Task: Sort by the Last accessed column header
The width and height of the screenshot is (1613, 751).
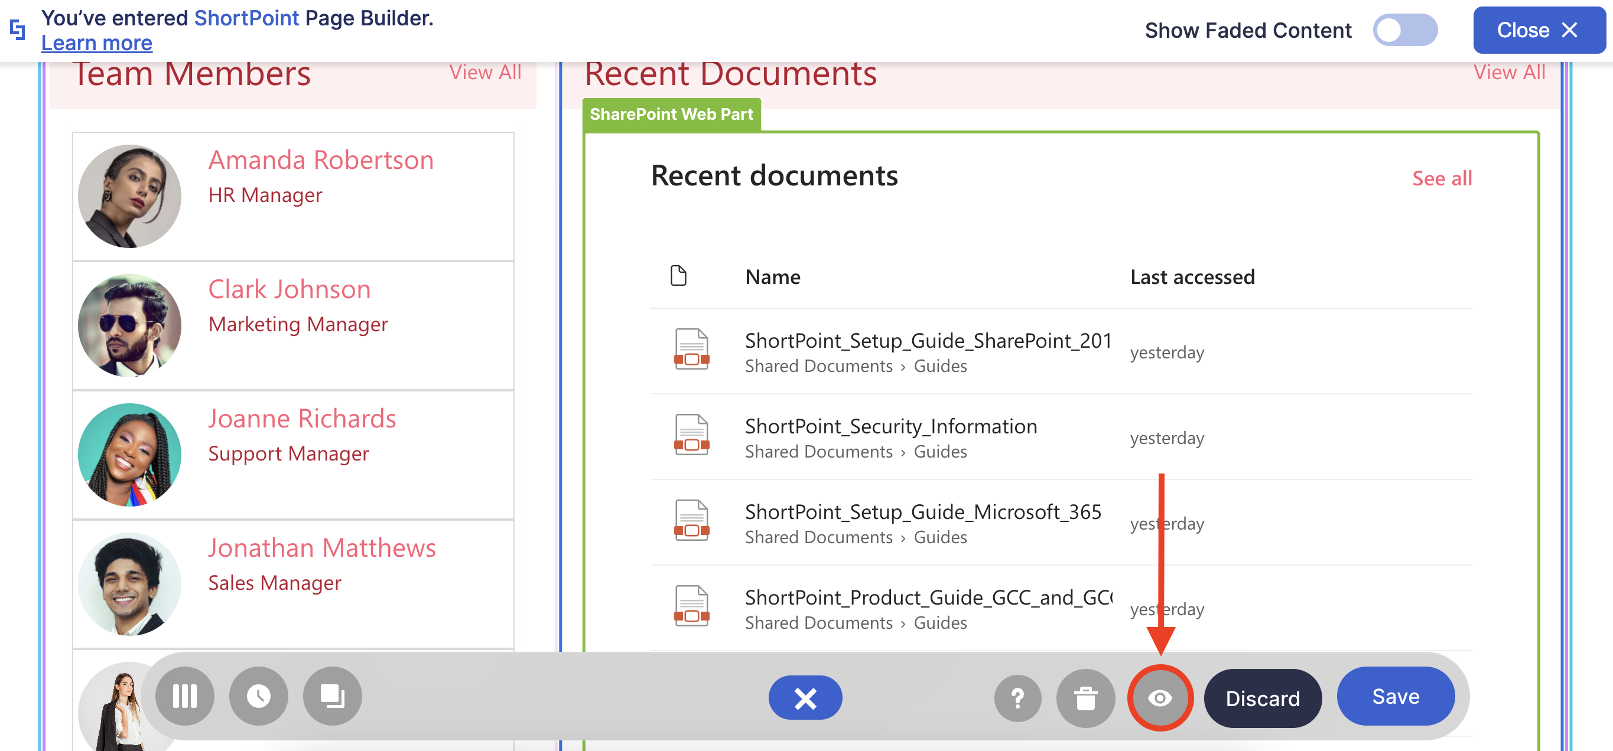Action: click(1192, 277)
